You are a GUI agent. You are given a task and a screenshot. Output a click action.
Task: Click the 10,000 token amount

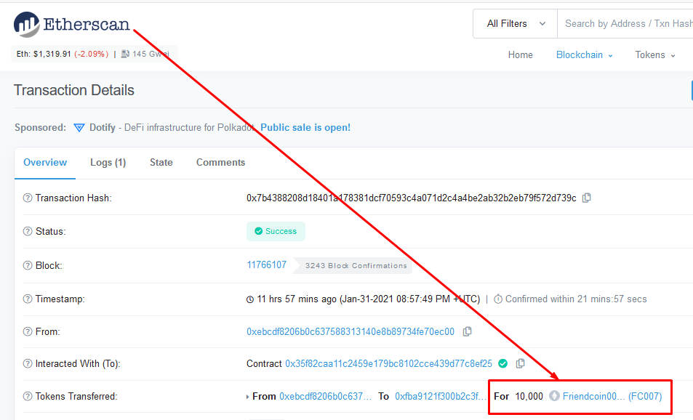(529, 396)
